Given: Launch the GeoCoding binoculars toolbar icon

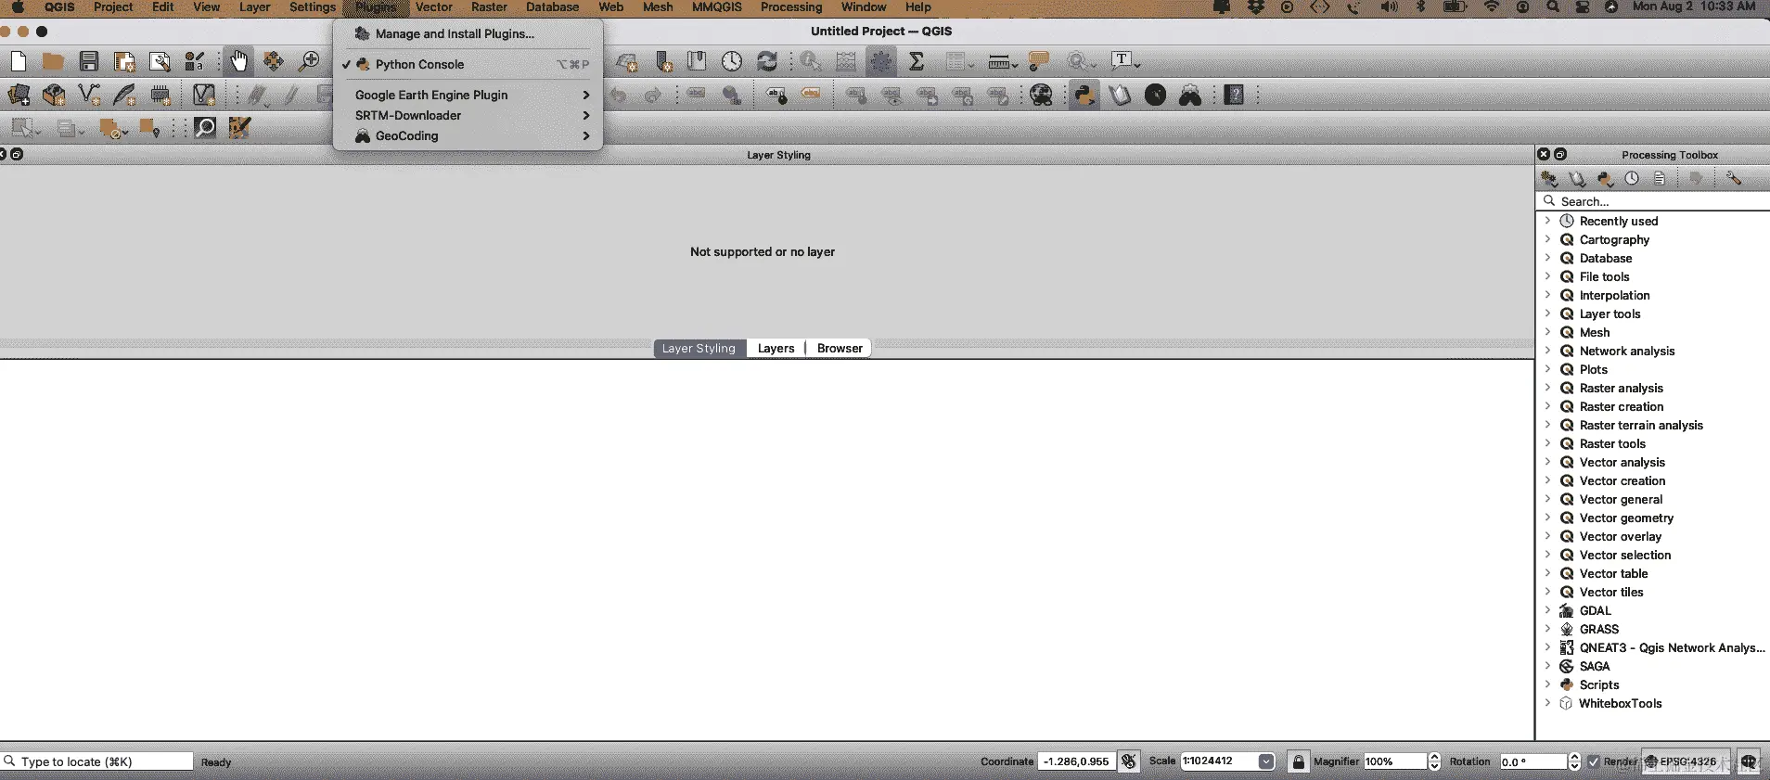Looking at the screenshot, I should [x=1190, y=95].
